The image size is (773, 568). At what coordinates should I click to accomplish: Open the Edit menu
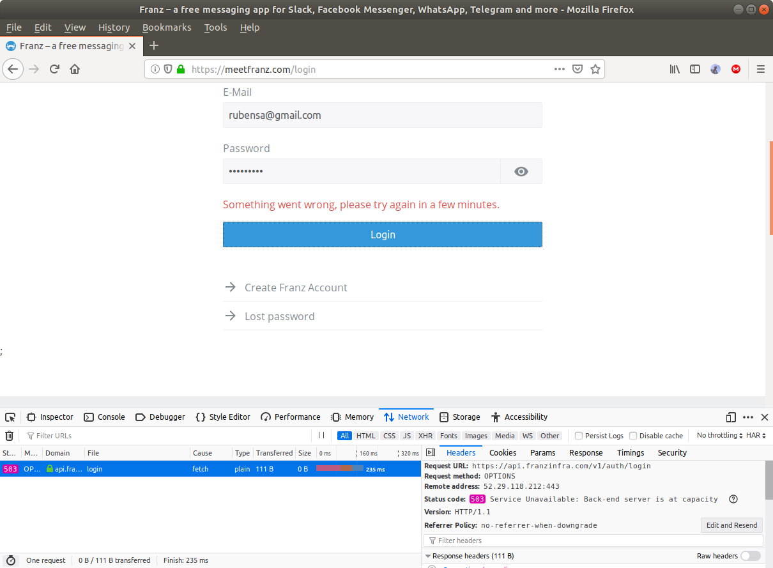click(x=43, y=27)
